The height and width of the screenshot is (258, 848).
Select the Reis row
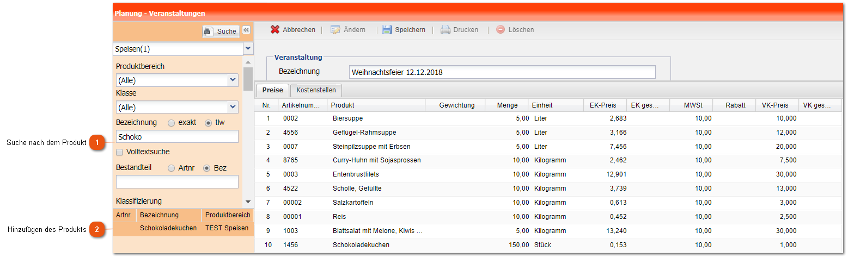point(548,217)
